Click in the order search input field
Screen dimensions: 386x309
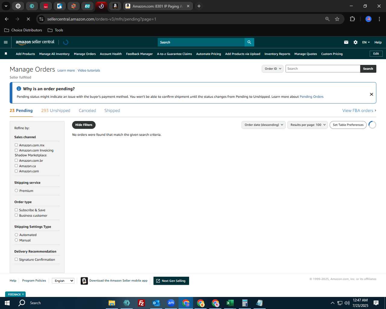323,69
